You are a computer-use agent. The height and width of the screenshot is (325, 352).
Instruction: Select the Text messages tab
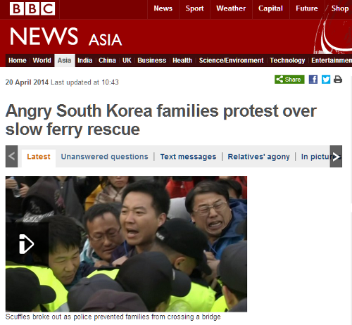[188, 156]
